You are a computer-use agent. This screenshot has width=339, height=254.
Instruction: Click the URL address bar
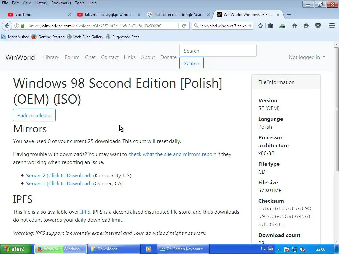point(103,26)
